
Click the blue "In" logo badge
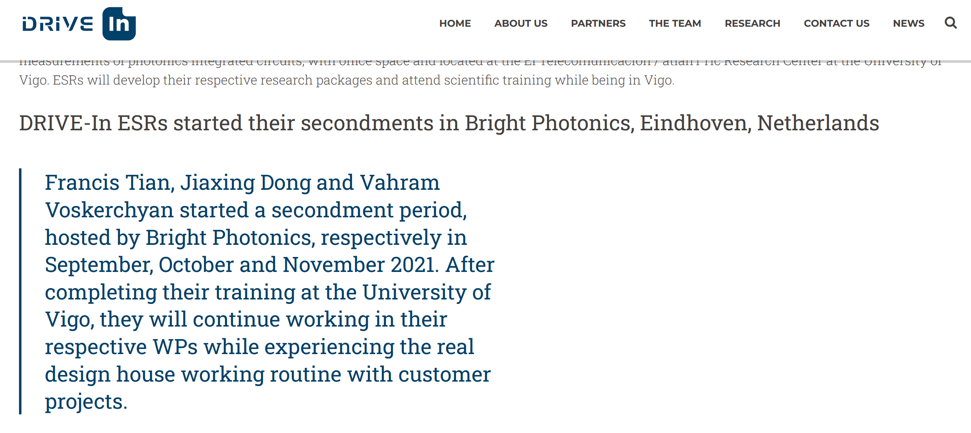(119, 24)
